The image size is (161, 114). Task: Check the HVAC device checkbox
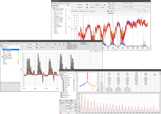[x=74, y=89]
